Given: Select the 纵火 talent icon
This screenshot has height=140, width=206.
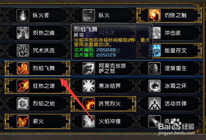Looking at the screenshot, I should coord(89,15).
